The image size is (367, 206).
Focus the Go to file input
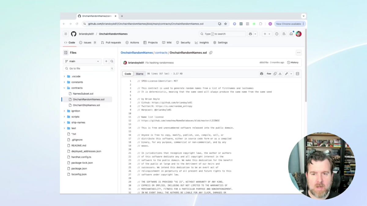pos(89,68)
